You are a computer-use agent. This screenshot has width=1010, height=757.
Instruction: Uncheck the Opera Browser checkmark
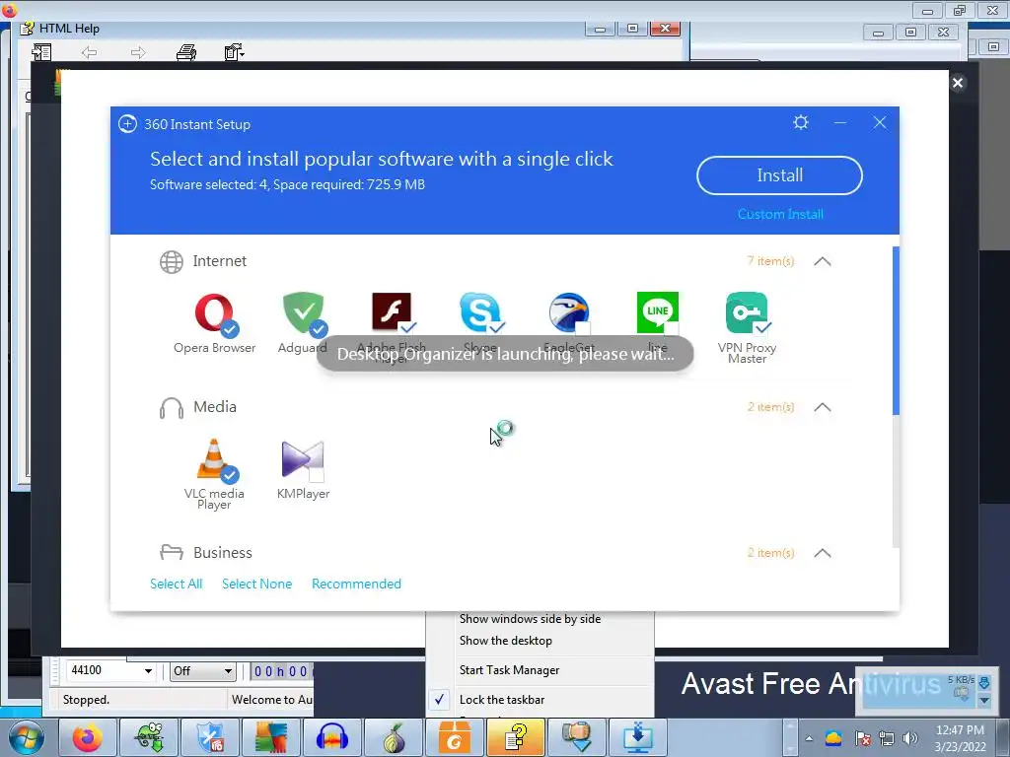(230, 329)
